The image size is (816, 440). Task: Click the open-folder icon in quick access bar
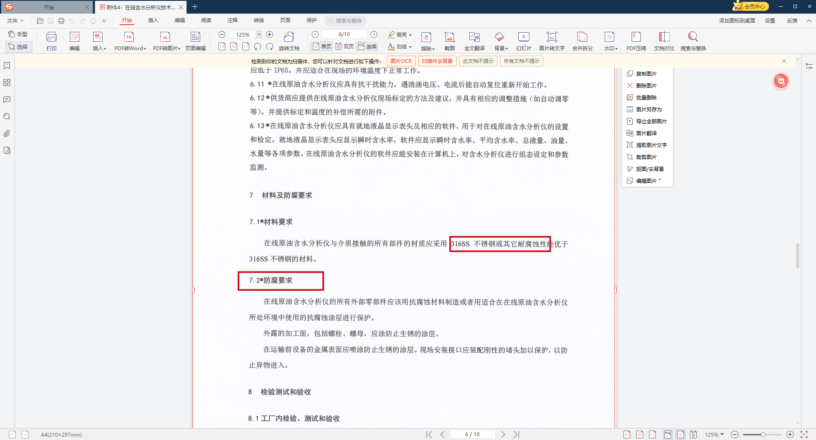point(40,21)
